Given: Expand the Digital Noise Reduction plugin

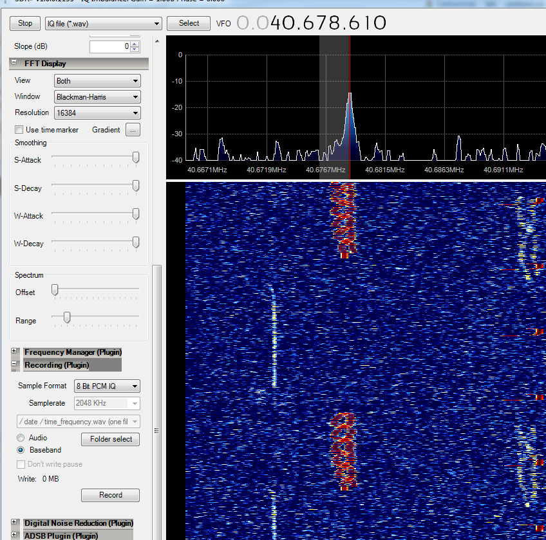Looking at the screenshot, I should 14,522.
